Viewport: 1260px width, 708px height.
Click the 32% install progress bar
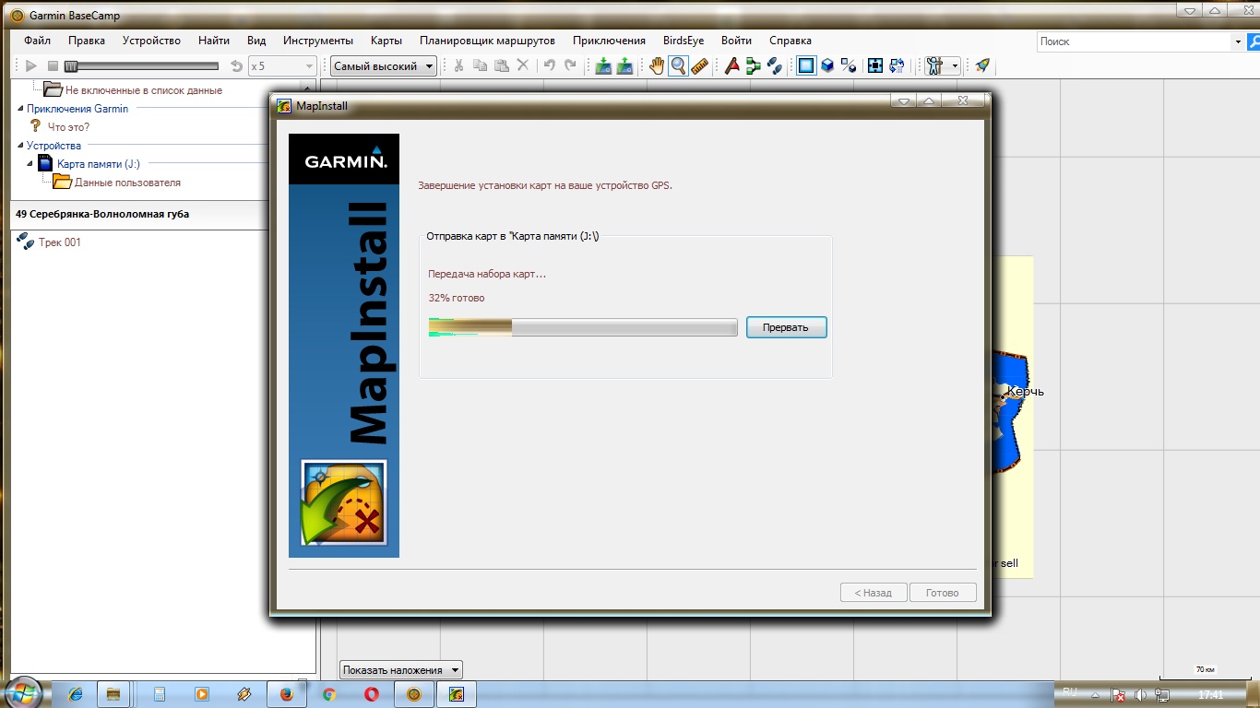(583, 327)
